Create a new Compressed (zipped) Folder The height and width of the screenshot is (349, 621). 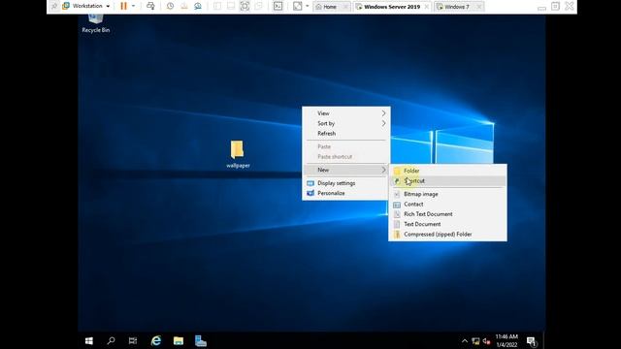[447, 235]
